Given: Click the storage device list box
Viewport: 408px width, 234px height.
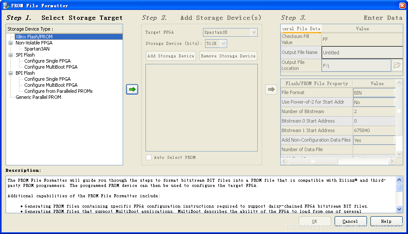Looking at the screenshot, I should (x=202, y=108).
